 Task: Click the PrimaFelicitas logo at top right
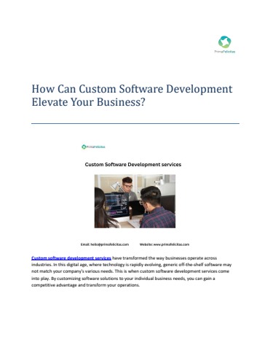225,44
